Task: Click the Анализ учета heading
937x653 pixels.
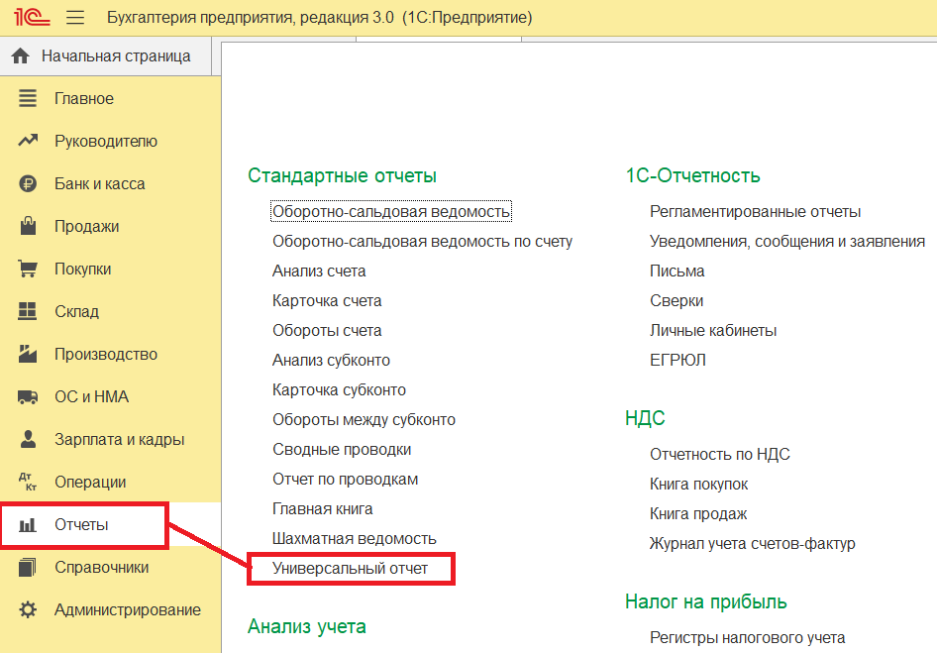Action: point(307,626)
